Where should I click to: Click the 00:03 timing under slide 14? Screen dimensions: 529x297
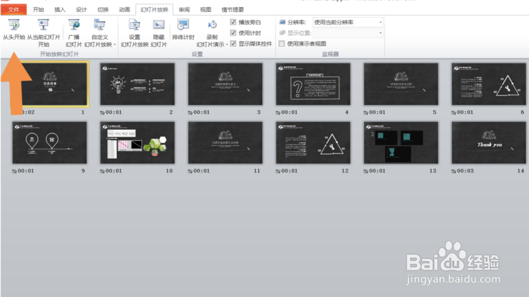coord(465,171)
